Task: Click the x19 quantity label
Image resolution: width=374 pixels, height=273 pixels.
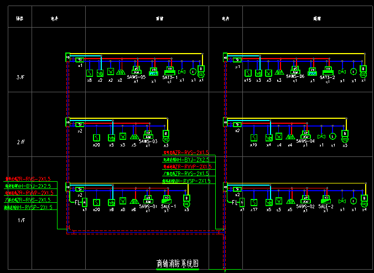Action: click(x=253, y=145)
